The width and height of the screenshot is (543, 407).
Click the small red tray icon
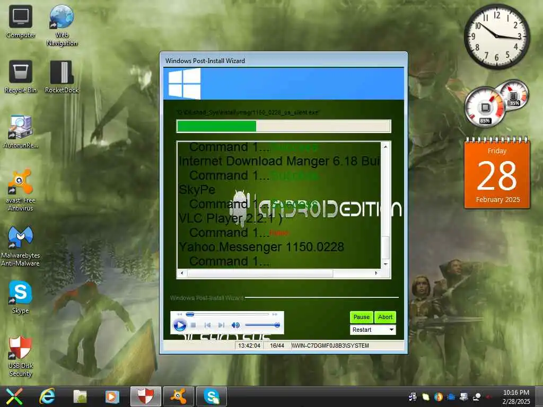tap(488, 396)
